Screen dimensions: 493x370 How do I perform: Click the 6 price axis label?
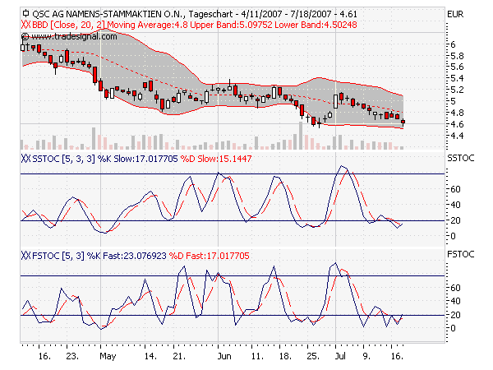[453, 44]
